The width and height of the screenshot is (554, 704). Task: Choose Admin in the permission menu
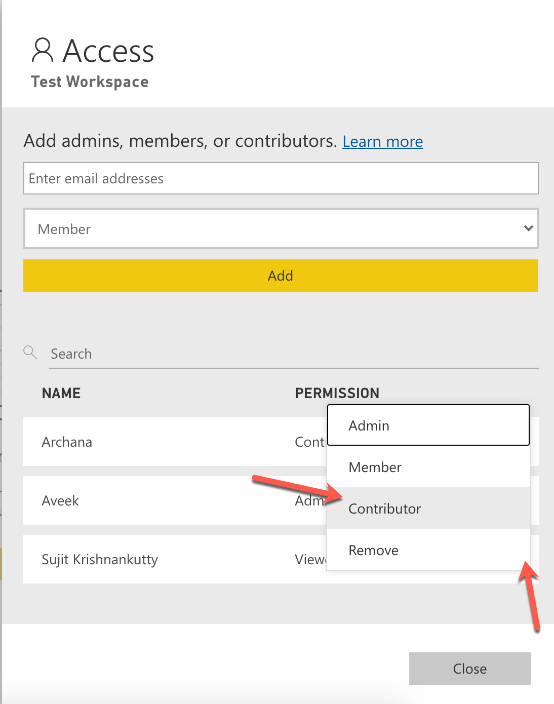point(428,425)
